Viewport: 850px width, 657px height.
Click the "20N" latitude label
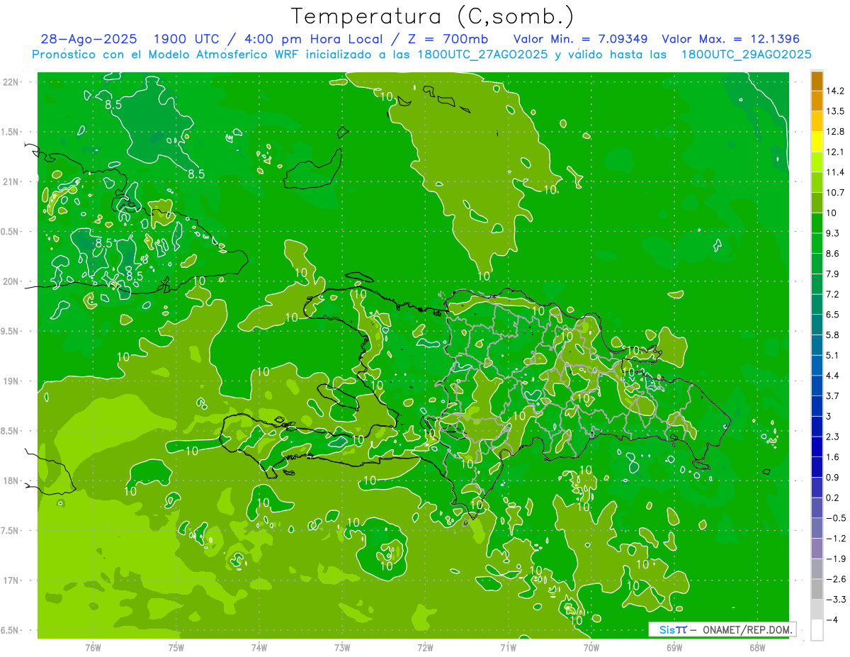[x=10, y=281]
